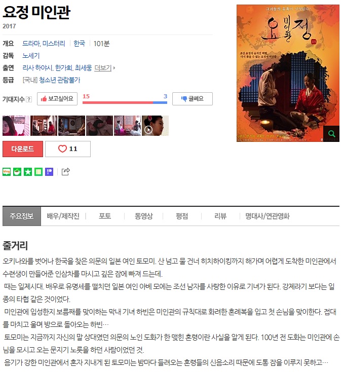Click the green star bookmark icon
Screen dimensions: 343x372
click(28, 171)
